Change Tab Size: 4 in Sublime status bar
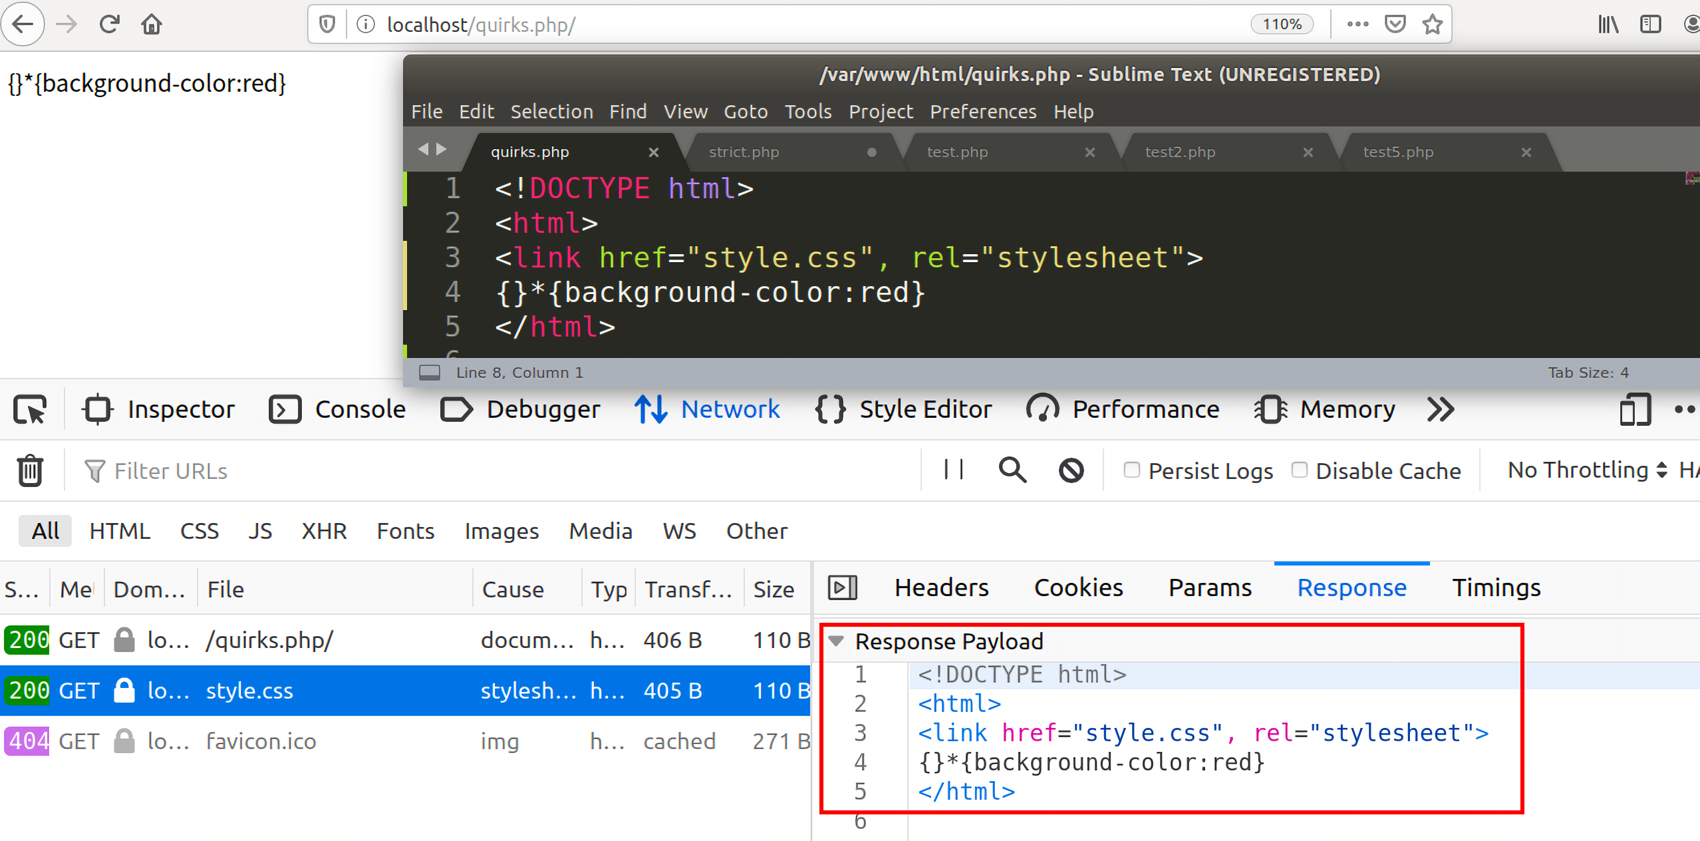Viewport: 1700px width, 841px height. (x=1588, y=373)
